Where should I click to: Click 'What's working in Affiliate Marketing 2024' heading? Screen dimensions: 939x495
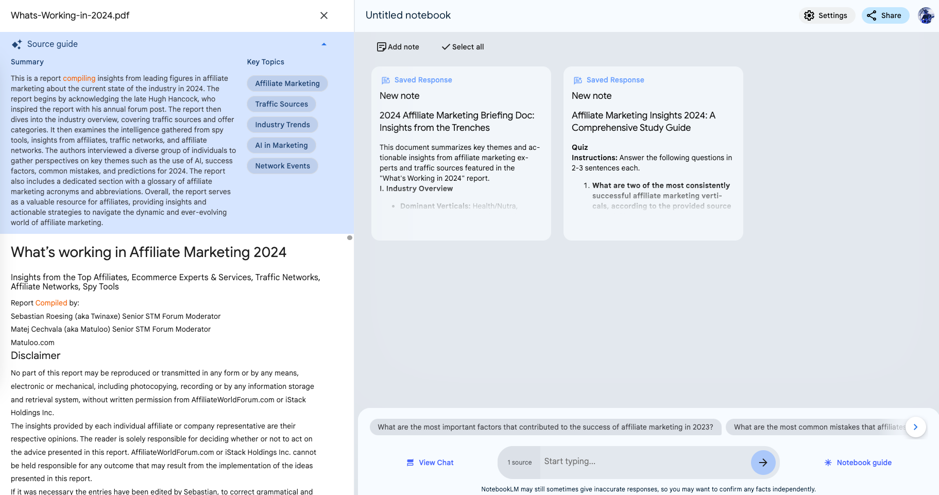pyautogui.click(x=148, y=252)
